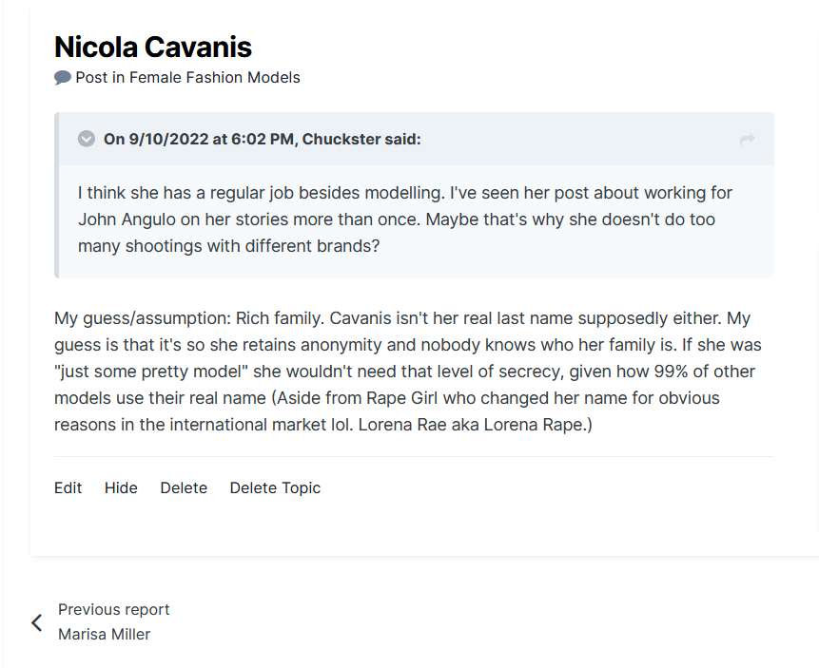Click the 'Post in' label text
The width and height of the screenshot is (819, 668).
pyautogui.click(x=100, y=78)
